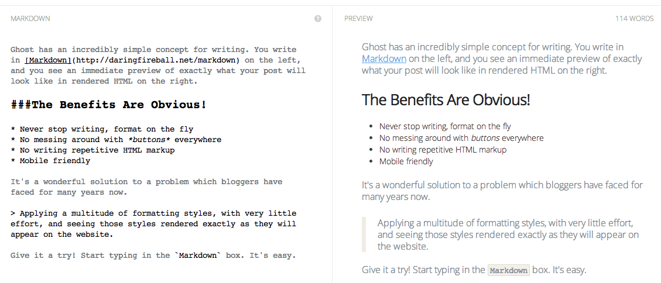Click the PREVIEW panel header label
The width and height of the screenshot is (661, 283).
point(358,19)
